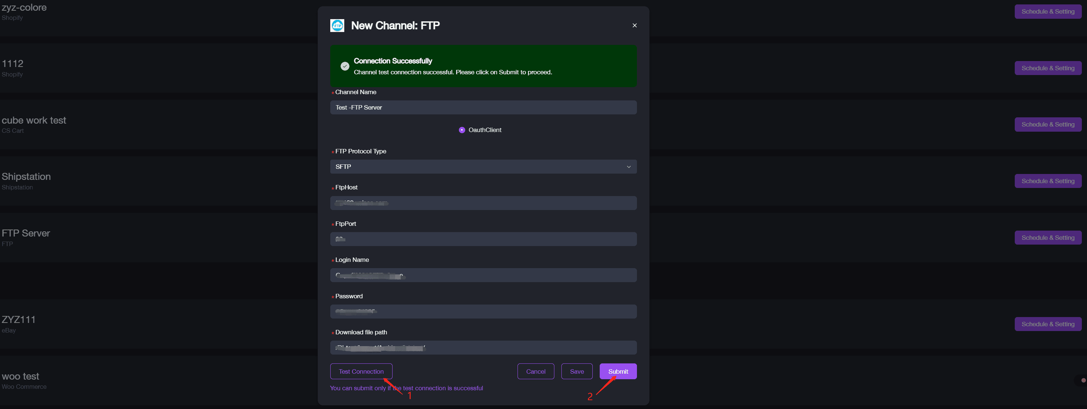Click the FTP channel type icon
The width and height of the screenshot is (1087, 409).
pos(337,25)
